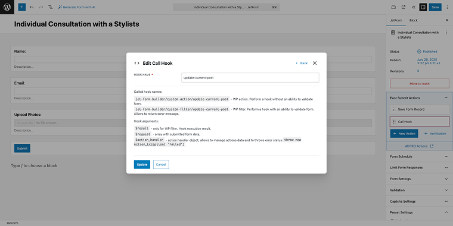Save the form
This screenshot has width=453, height=226.
pyautogui.click(x=435, y=7)
